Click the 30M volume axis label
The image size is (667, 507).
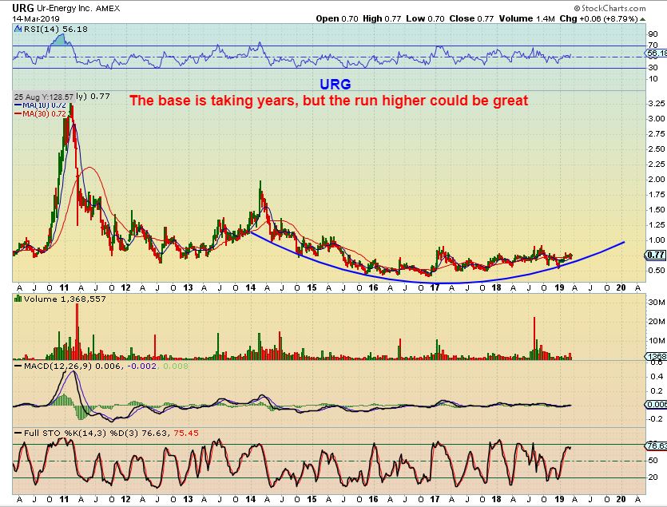[x=657, y=302]
